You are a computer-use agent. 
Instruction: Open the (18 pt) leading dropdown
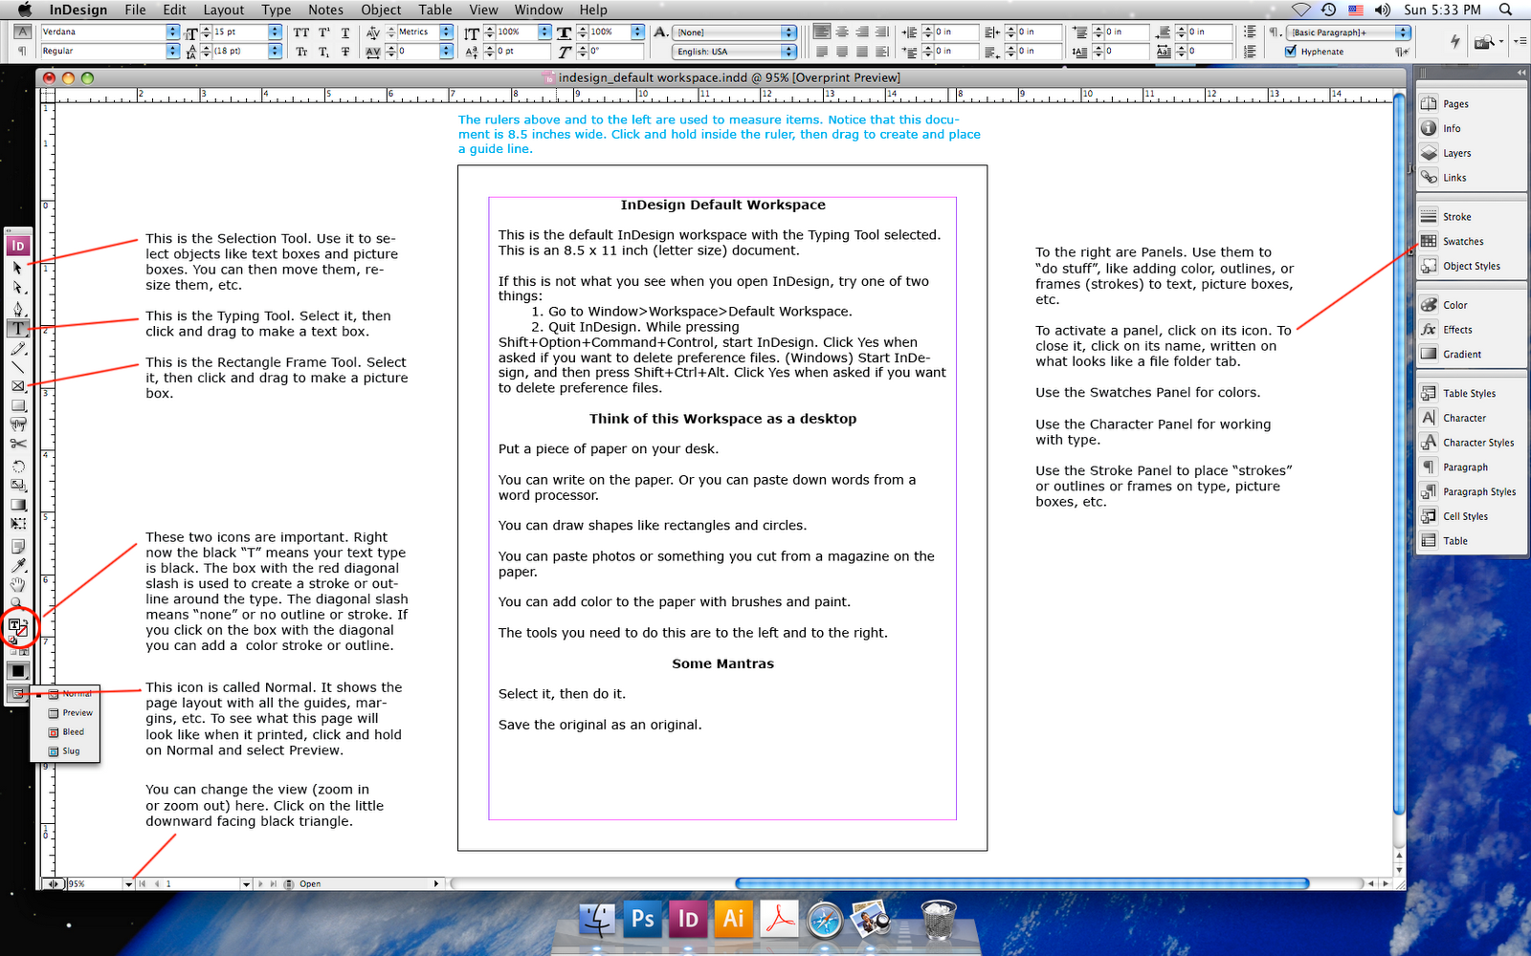click(276, 51)
